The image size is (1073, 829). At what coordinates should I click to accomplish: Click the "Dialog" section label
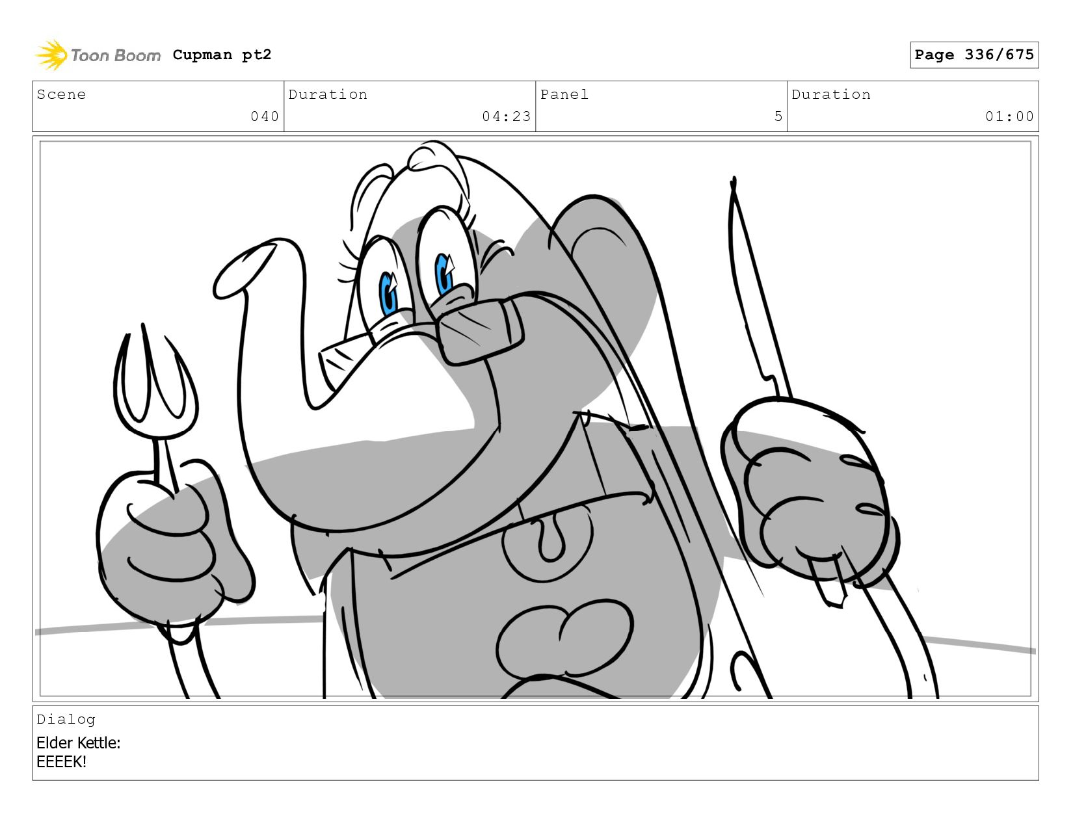coord(66,719)
